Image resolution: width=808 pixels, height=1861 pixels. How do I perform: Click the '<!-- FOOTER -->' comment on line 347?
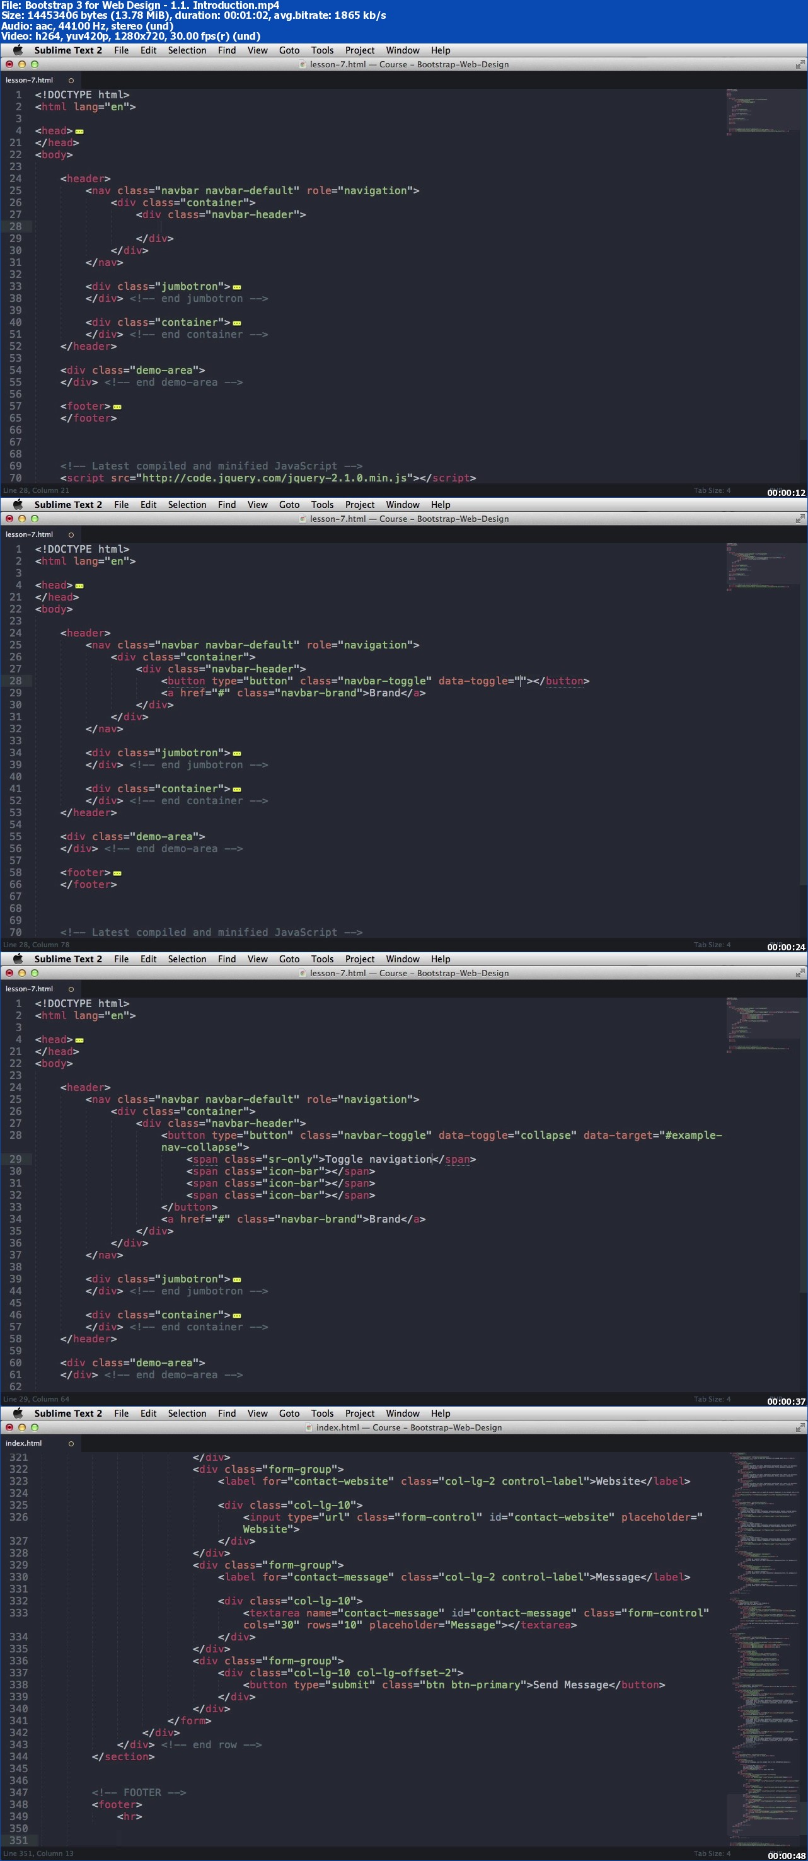(x=139, y=1792)
